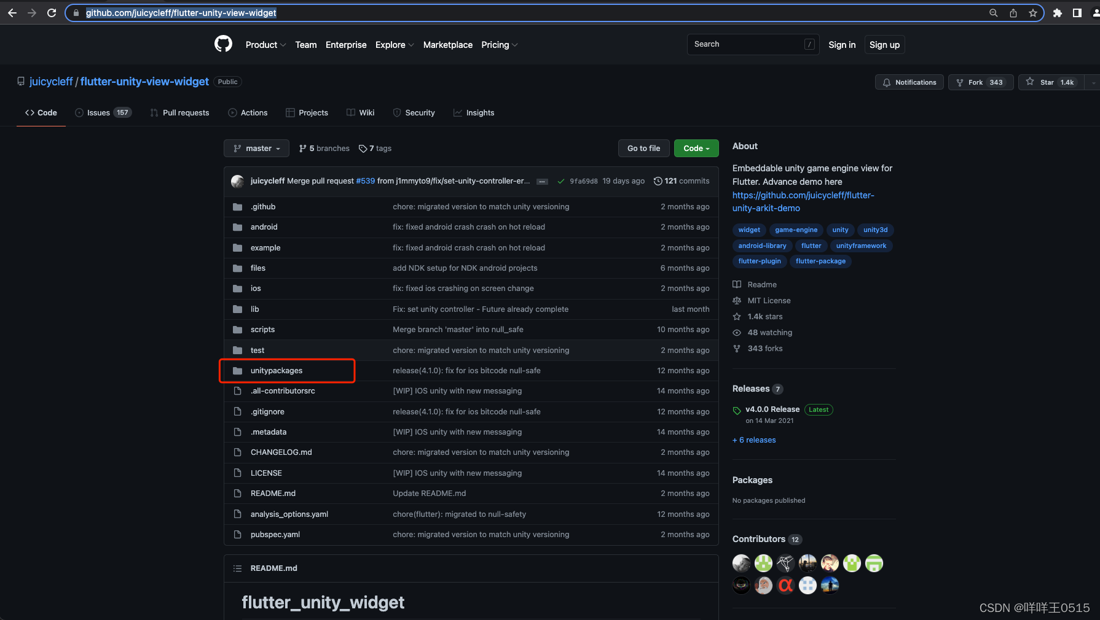The height and width of the screenshot is (620, 1100).
Task: Click the red alpha contributor avatar
Action: (x=786, y=585)
